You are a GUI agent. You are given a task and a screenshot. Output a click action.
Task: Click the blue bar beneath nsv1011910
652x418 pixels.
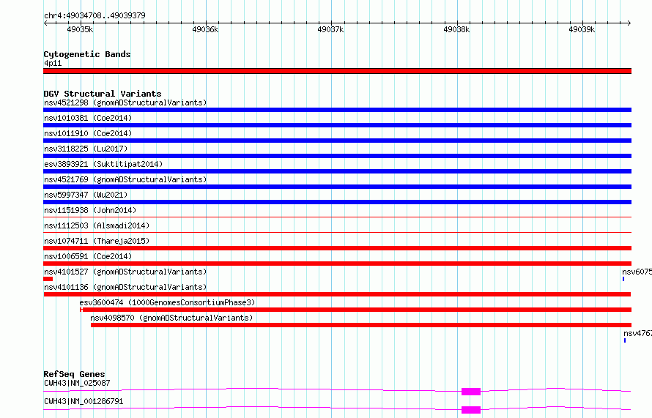337,141
